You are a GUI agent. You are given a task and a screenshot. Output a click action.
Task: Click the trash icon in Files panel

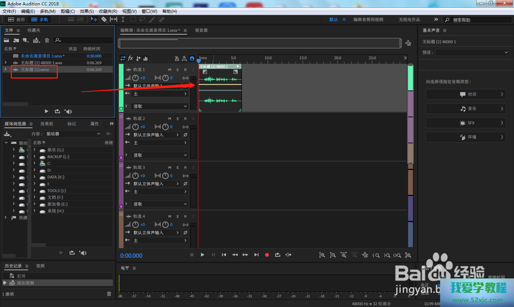[x=47, y=40]
